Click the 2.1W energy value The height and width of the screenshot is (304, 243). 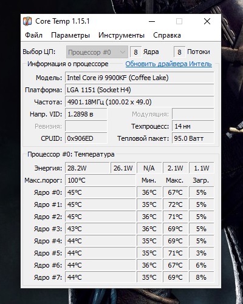pos(175,168)
